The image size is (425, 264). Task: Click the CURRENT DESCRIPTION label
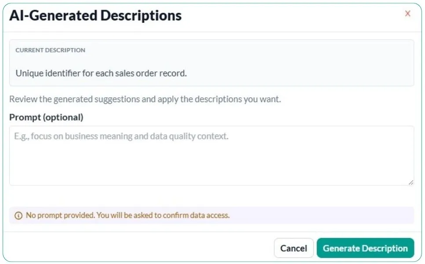click(x=51, y=50)
